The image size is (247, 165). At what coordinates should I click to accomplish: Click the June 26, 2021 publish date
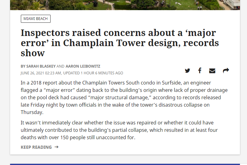pos(41,73)
